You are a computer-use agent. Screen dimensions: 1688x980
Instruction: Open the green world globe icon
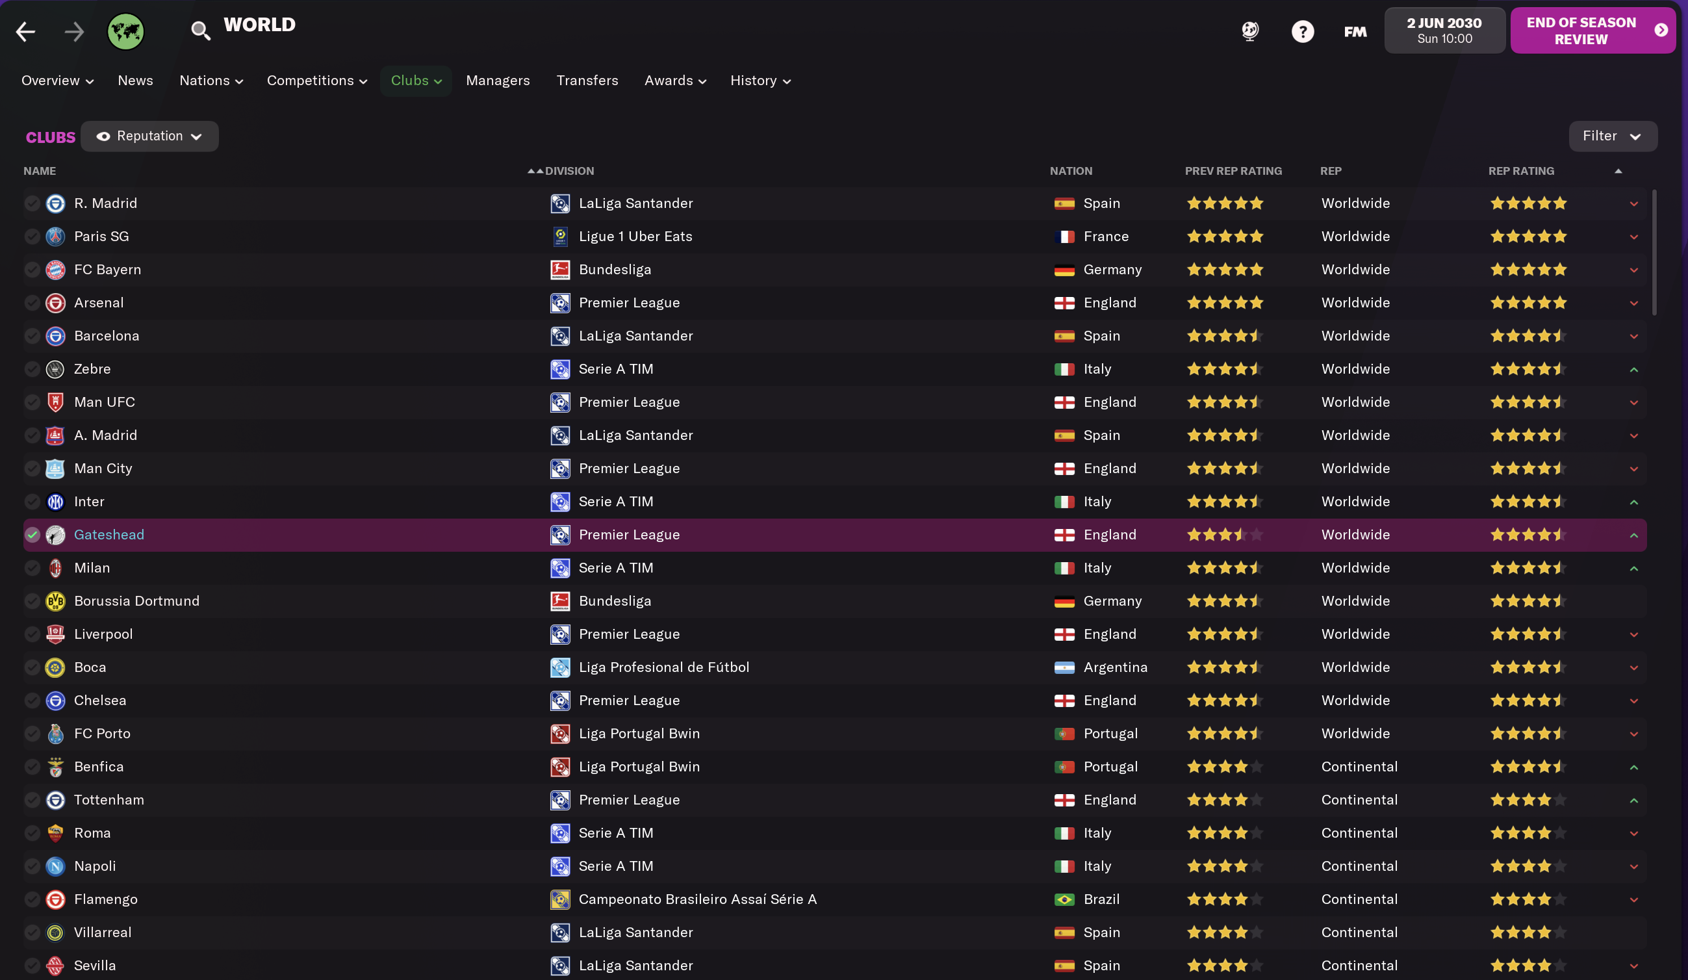tap(126, 31)
